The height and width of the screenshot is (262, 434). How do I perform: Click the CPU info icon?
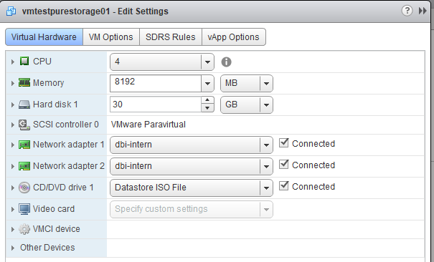pos(226,62)
